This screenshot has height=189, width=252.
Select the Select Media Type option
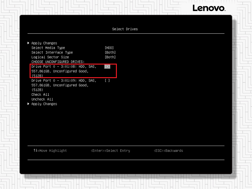(x=48, y=48)
